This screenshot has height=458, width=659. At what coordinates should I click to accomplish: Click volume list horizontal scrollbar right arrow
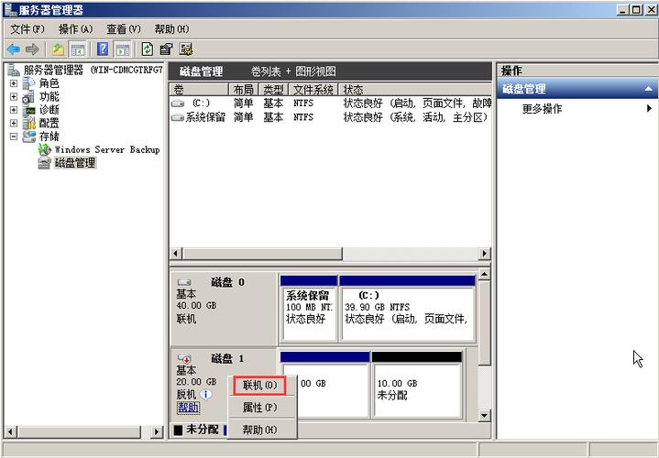pyautogui.click(x=485, y=254)
